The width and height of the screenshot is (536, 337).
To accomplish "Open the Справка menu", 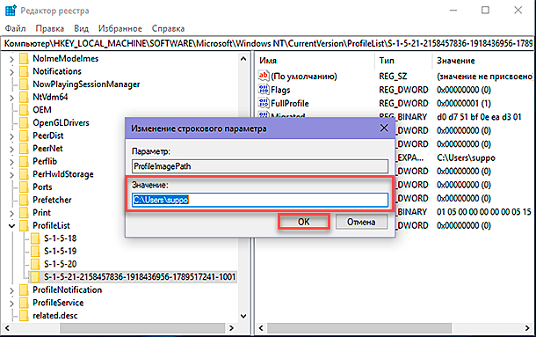I will tap(168, 29).
